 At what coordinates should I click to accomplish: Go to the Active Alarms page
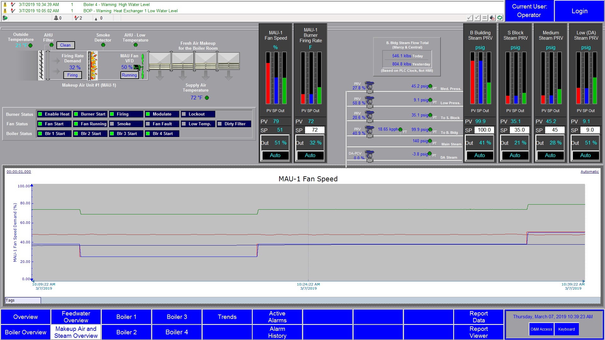277,317
